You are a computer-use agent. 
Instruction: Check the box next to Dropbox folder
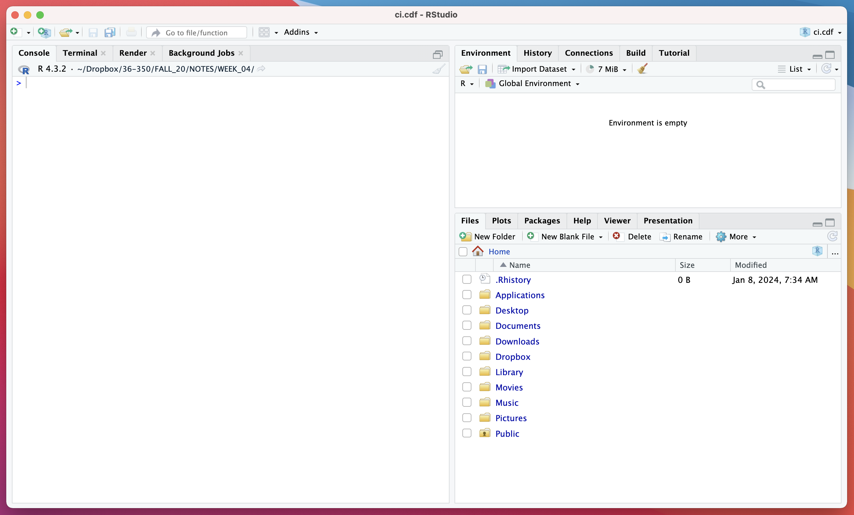pos(467,356)
